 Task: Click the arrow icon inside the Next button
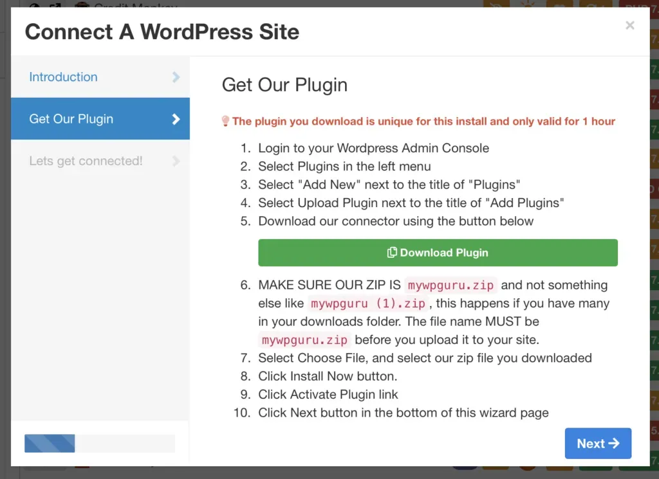click(613, 443)
